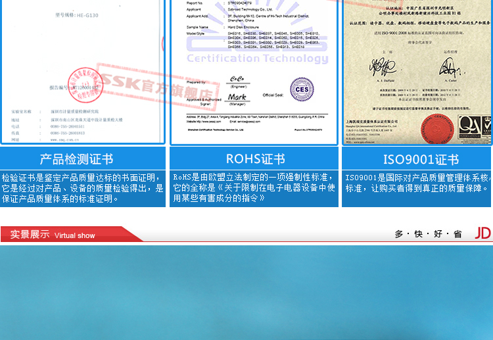The height and width of the screenshot is (340, 493).
Task: Select the 产品检测证书 title label
Action: pyautogui.click(x=76, y=159)
